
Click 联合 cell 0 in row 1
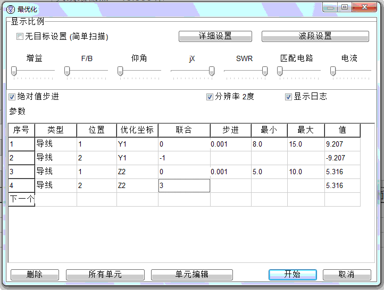tap(184, 144)
